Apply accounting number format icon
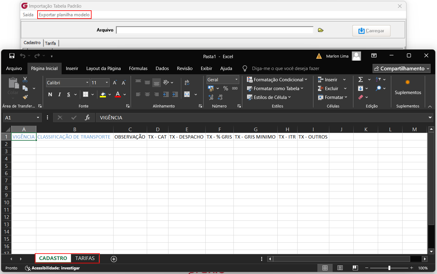 tap(211, 88)
